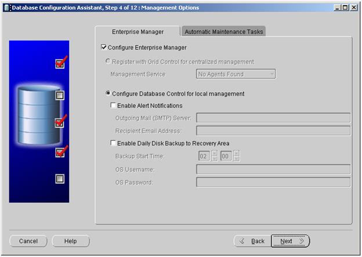Click the Database Configuration Assistant title bar icon
The width and height of the screenshot is (362, 257).
point(7,8)
